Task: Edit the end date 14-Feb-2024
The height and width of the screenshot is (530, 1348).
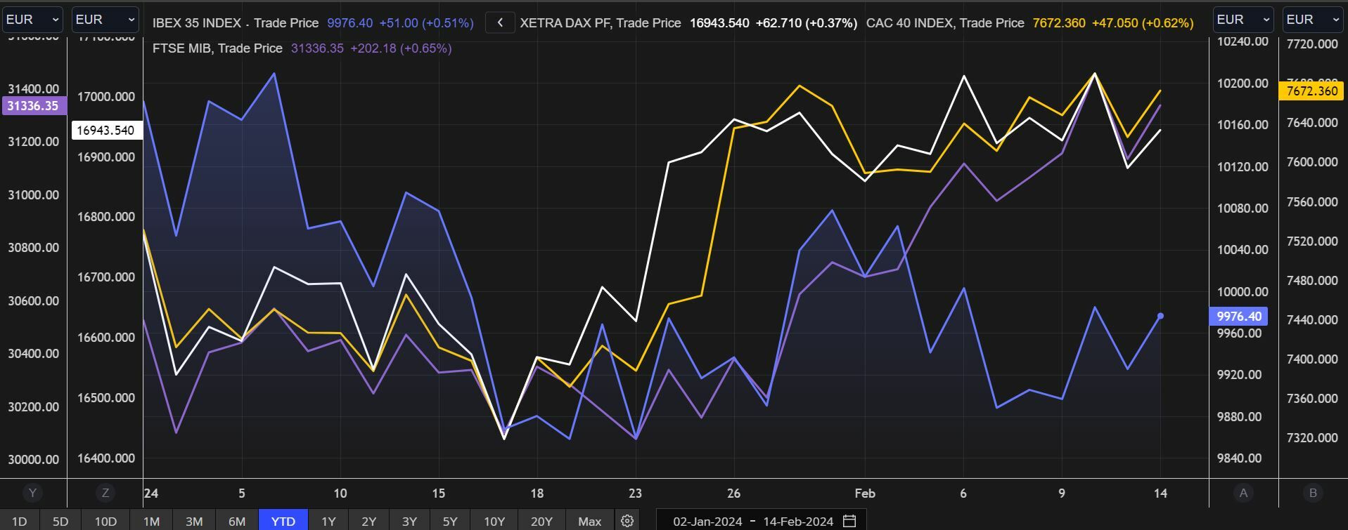Action: 798,522
